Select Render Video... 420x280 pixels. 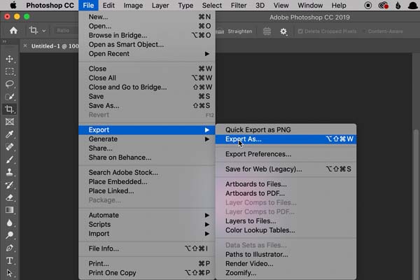pos(286,264)
